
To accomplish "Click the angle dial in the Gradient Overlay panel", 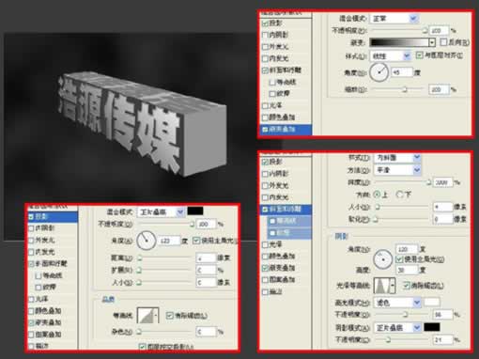I will [x=379, y=72].
